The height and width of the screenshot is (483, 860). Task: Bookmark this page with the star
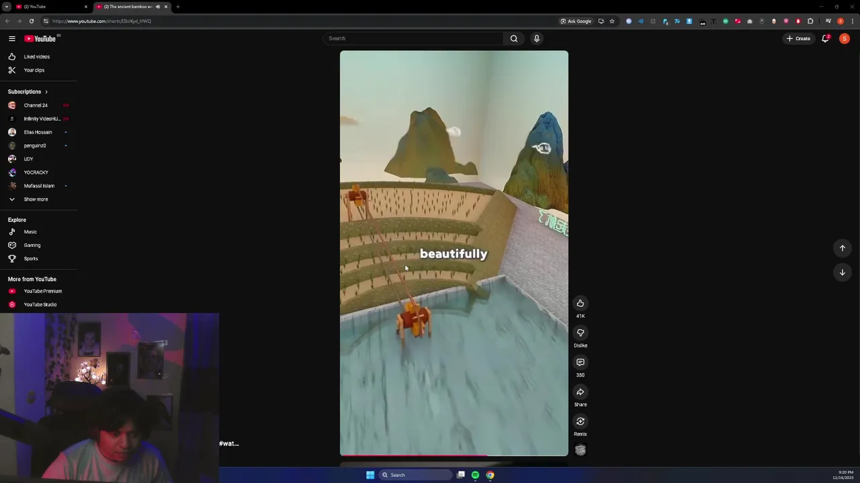coord(612,21)
